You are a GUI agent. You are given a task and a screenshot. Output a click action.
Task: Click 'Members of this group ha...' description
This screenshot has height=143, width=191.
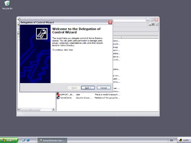[x=107, y=98]
